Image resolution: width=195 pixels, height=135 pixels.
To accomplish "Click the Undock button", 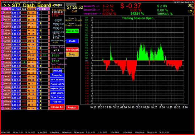I will [57, 5].
